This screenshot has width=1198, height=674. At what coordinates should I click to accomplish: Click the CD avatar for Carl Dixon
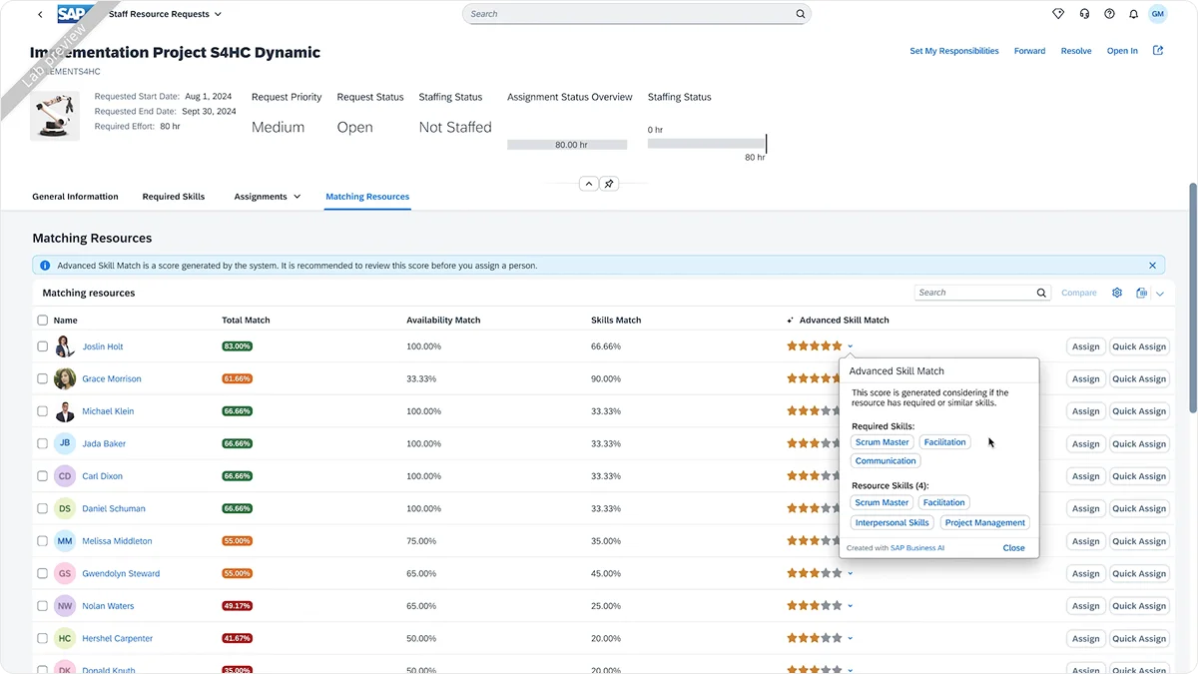(65, 476)
